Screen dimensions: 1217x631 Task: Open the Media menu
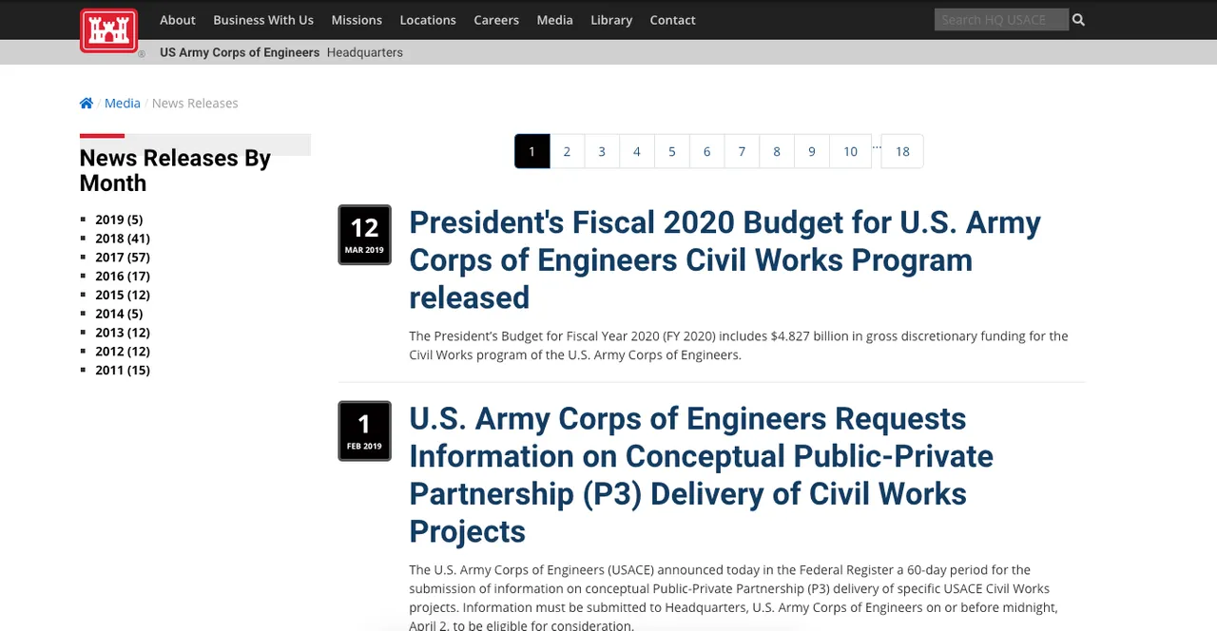pyautogui.click(x=554, y=20)
